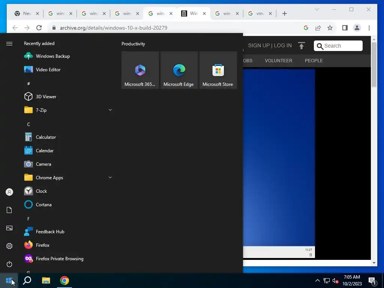Open Microsoft 365 tile
Viewport: 384px width, 288px height.
[140, 70]
